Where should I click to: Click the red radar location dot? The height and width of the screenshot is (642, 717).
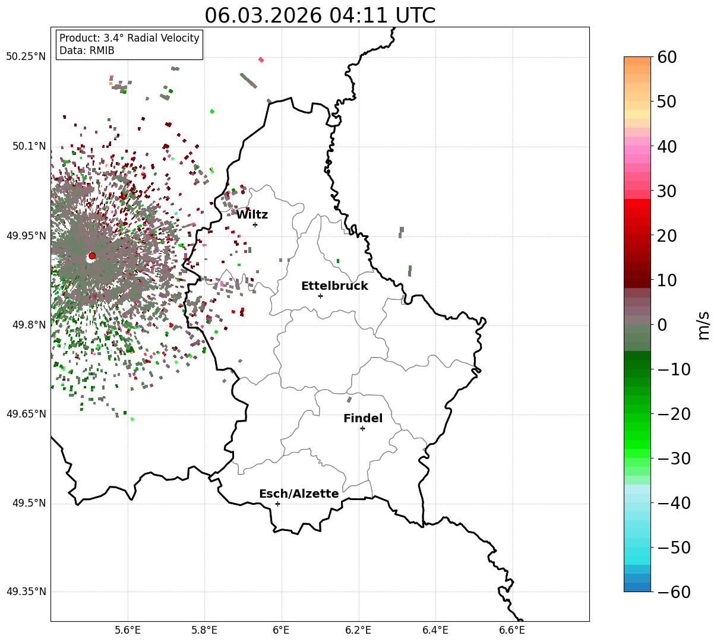pyautogui.click(x=91, y=256)
